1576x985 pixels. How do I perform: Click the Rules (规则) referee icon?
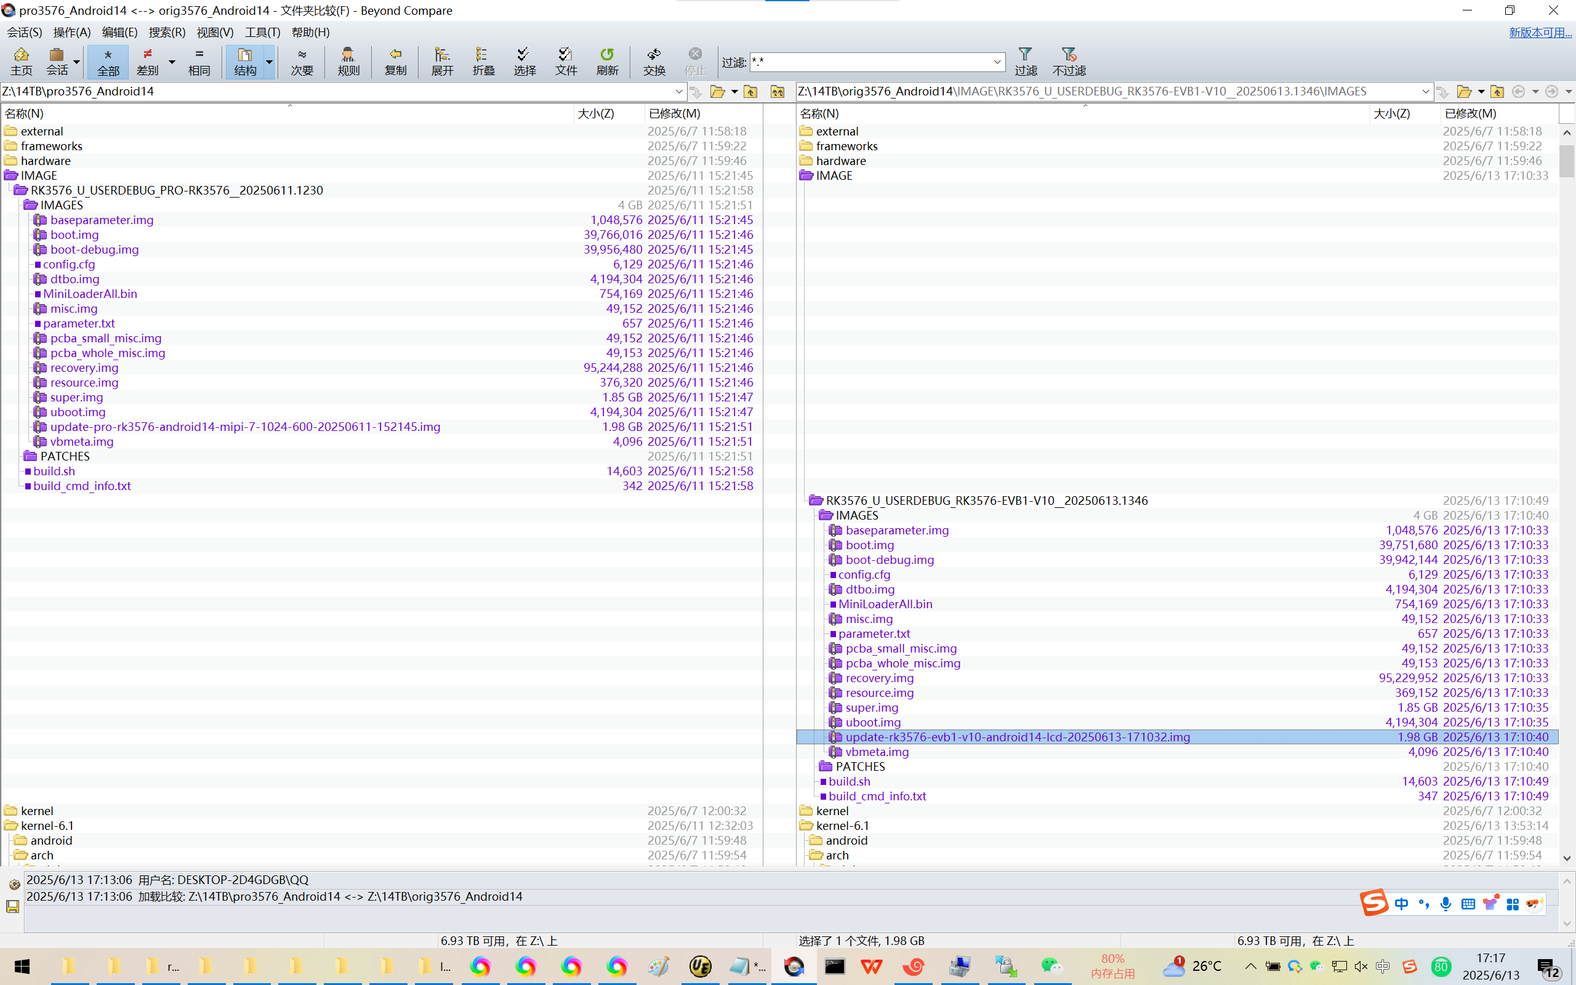pyautogui.click(x=348, y=61)
